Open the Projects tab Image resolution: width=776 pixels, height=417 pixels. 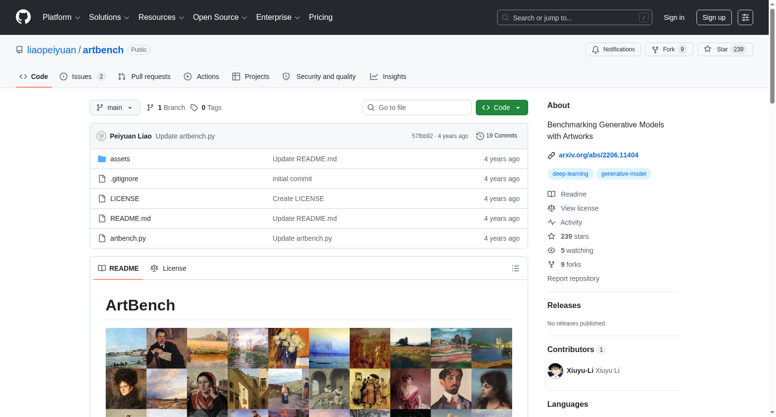[251, 77]
